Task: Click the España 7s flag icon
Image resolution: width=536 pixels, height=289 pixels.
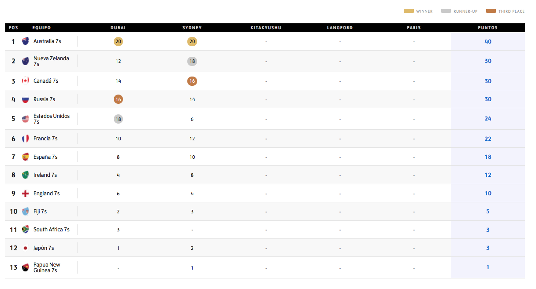Action: pos(26,157)
